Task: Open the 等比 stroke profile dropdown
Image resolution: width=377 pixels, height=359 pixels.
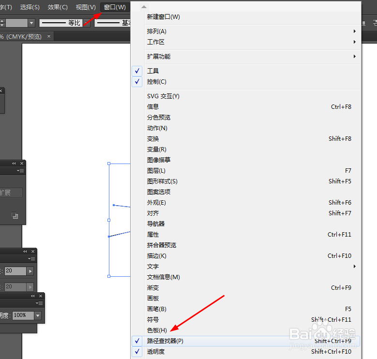Action: click(x=87, y=23)
